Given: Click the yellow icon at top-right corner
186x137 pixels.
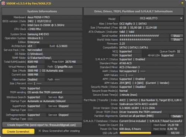Looking at the screenshot, I should (x=182, y=3).
